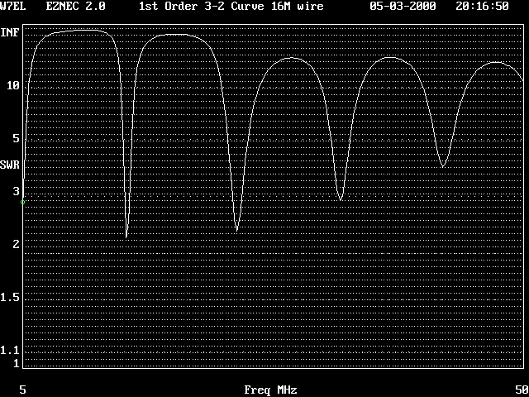
Task: Click the SWR axis value 10
Action: pyautogui.click(x=13, y=85)
